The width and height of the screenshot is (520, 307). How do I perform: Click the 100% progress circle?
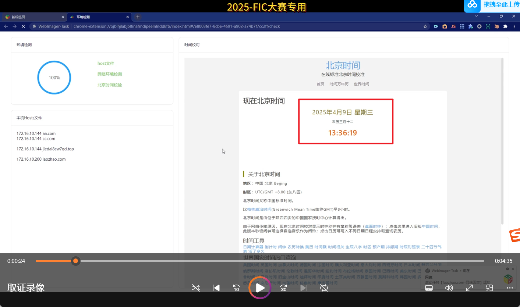click(54, 78)
